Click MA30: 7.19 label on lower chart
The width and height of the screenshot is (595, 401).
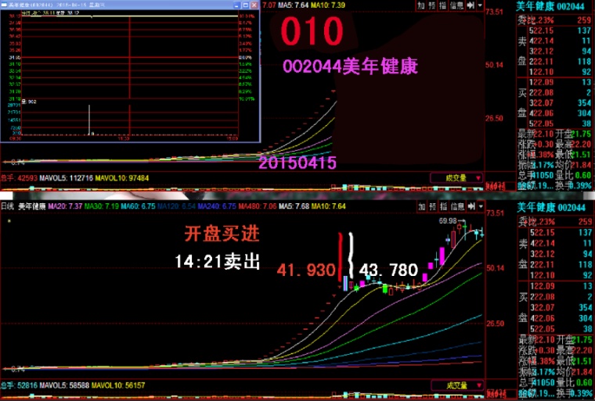tap(101, 206)
